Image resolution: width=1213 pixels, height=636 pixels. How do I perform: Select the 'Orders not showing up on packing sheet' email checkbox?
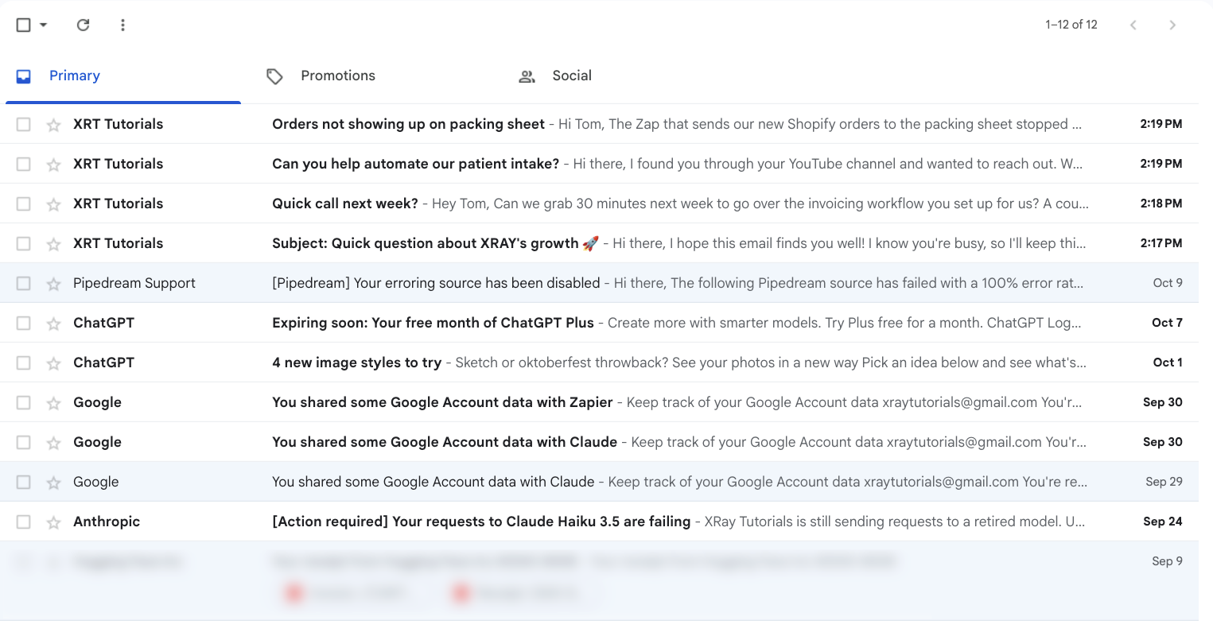click(x=24, y=124)
